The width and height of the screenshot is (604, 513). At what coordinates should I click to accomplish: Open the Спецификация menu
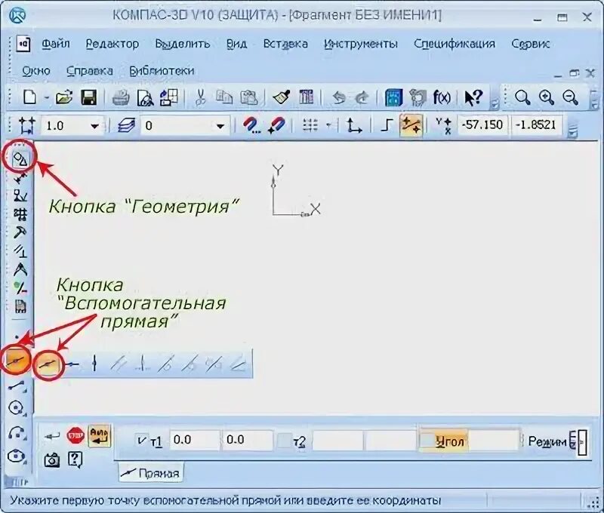(x=455, y=44)
